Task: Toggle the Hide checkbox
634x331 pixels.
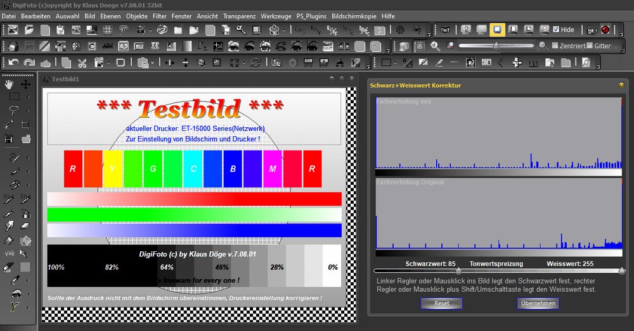Action: point(556,30)
